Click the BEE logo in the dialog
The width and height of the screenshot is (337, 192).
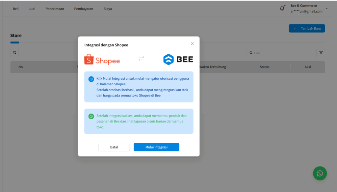coord(178,59)
